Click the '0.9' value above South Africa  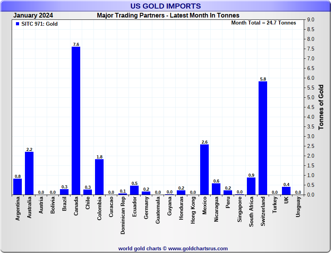[252, 175]
